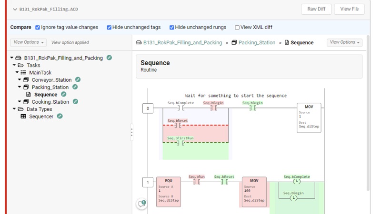This screenshot has width=381, height=214.
Task: Click the View File button
Action: (x=349, y=9)
